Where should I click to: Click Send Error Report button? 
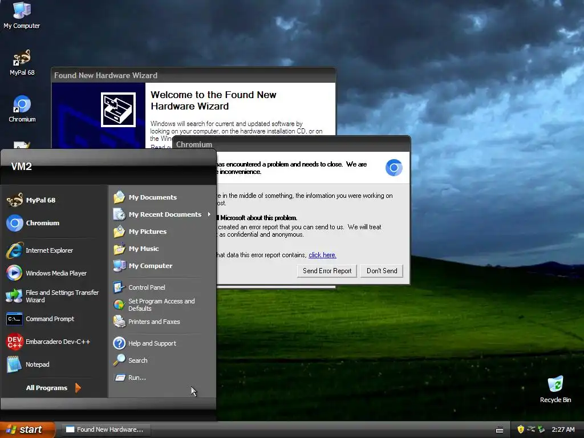(x=327, y=271)
